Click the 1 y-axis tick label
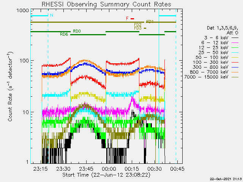243x182 pixels. click(28, 162)
